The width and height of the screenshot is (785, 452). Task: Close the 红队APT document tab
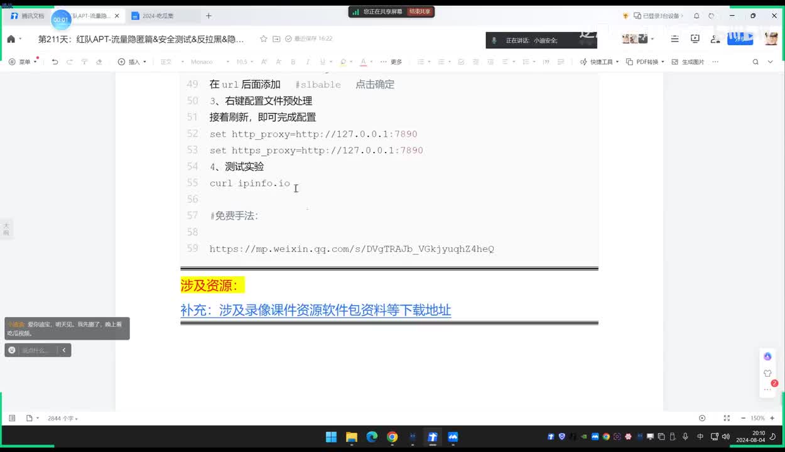(x=117, y=16)
